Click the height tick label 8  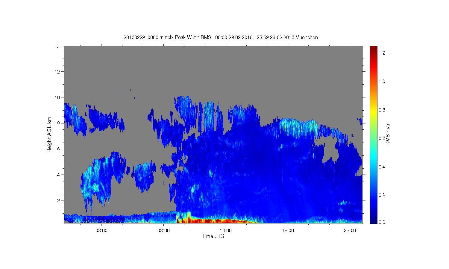tap(58, 123)
